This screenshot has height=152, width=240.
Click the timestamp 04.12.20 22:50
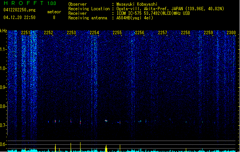19,17
